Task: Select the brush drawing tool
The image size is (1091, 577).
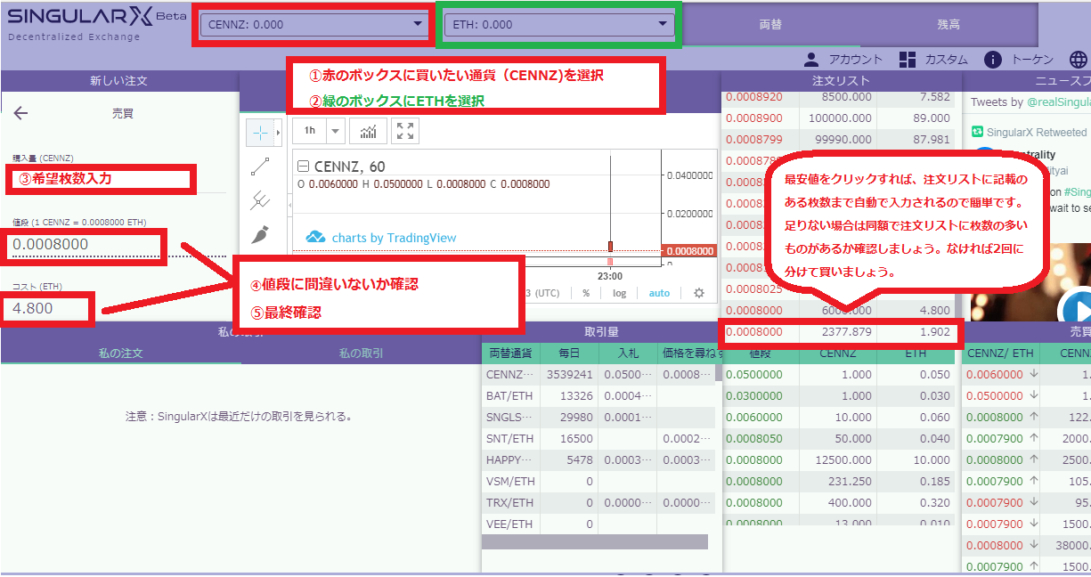Action: point(260,234)
